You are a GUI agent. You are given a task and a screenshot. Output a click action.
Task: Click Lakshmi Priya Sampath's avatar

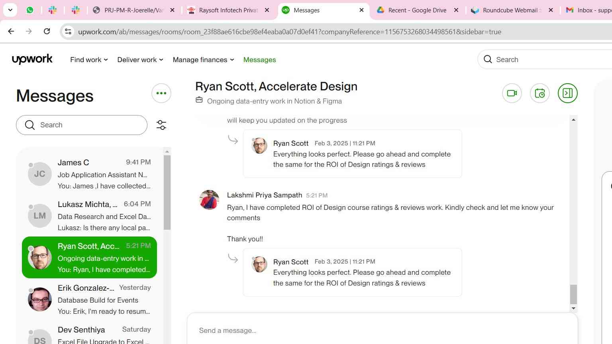(x=209, y=200)
